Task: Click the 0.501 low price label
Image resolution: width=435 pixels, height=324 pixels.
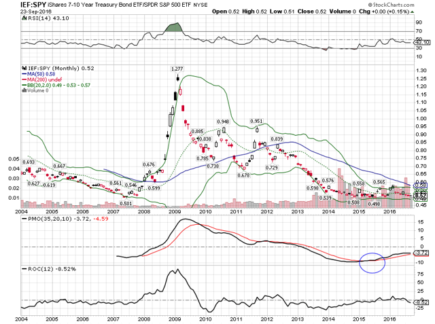Action: coord(126,204)
